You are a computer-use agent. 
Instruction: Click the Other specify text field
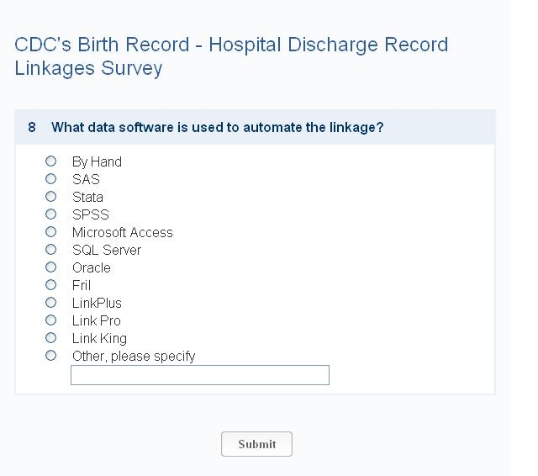(199, 375)
